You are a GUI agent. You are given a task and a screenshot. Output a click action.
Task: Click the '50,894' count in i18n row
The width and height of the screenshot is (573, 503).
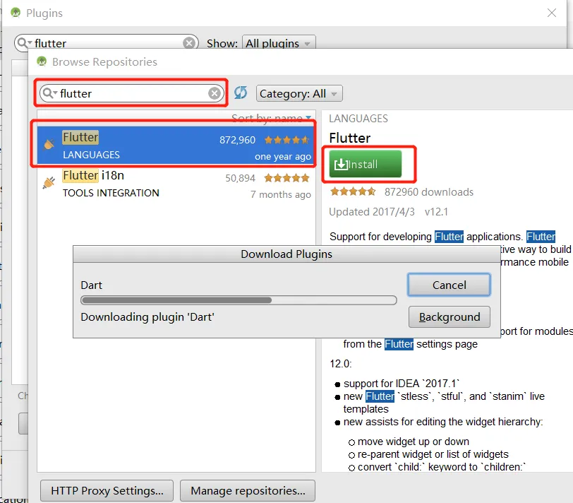tap(240, 178)
